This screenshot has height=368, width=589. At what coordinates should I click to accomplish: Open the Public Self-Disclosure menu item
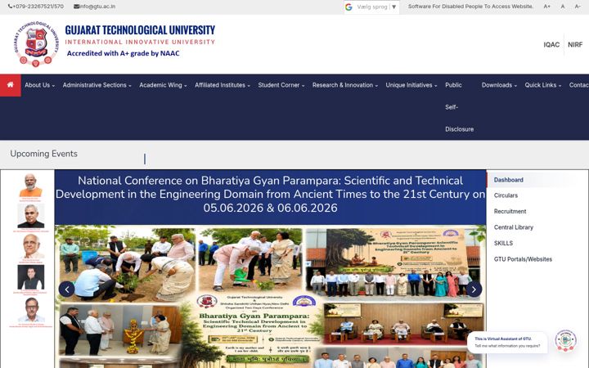tap(460, 107)
